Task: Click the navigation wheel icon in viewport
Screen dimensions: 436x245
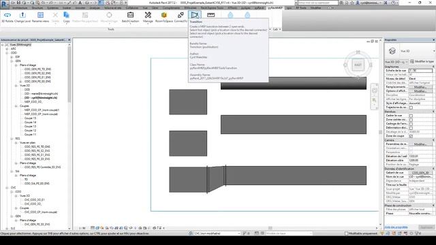Action: point(374,91)
